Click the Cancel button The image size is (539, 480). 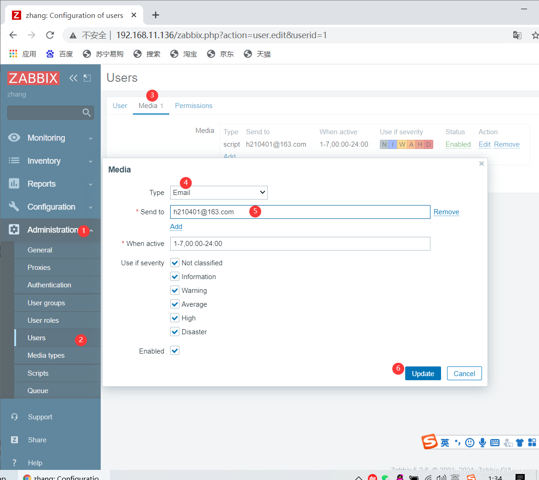pyautogui.click(x=464, y=373)
